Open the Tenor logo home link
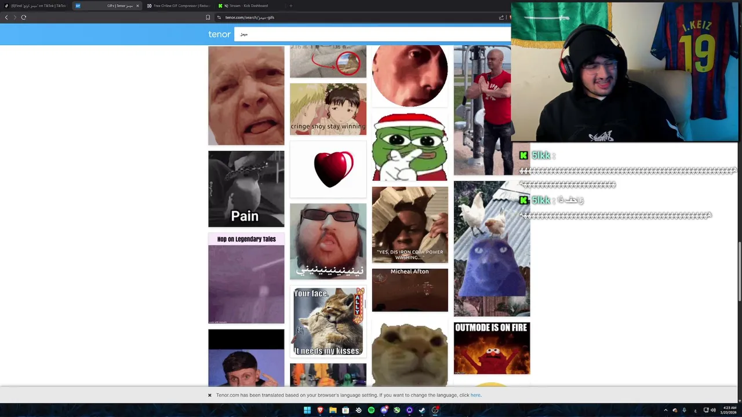742x417 pixels. click(x=219, y=34)
